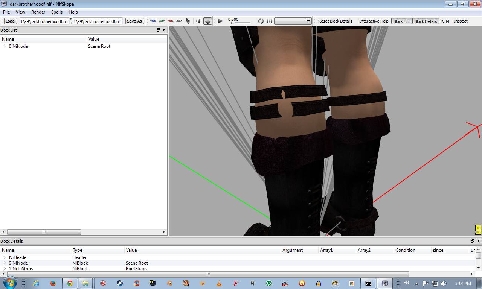Click the Save As button
The width and height of the screenshot is (482, 289).
pos(134,21)
